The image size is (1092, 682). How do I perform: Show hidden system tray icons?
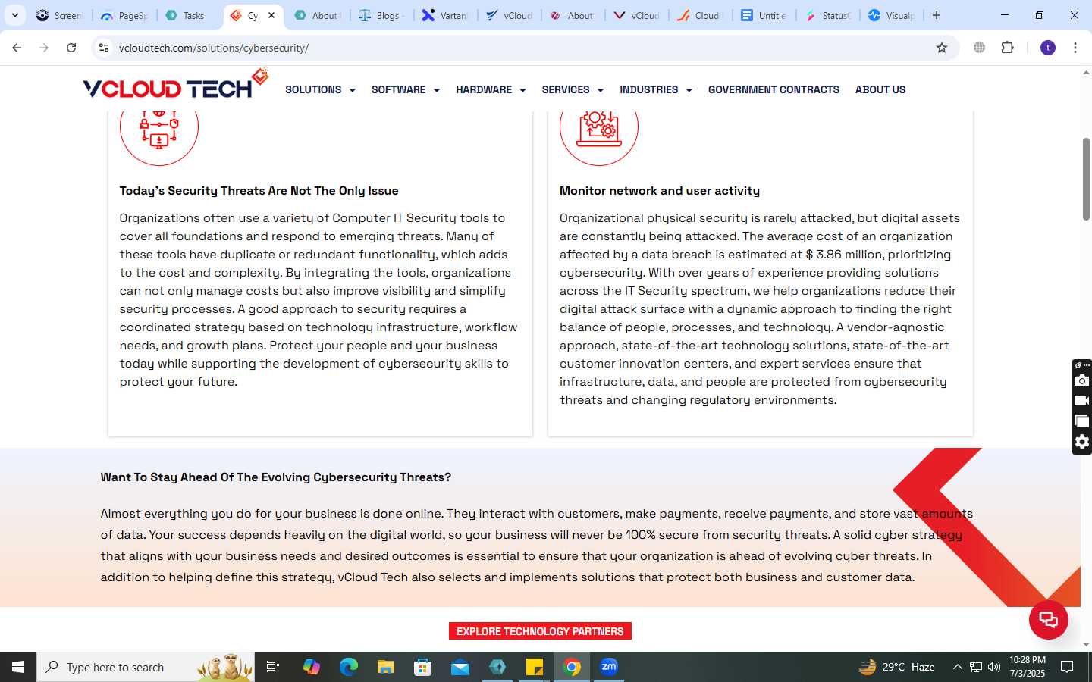click(x=957, y=667)
